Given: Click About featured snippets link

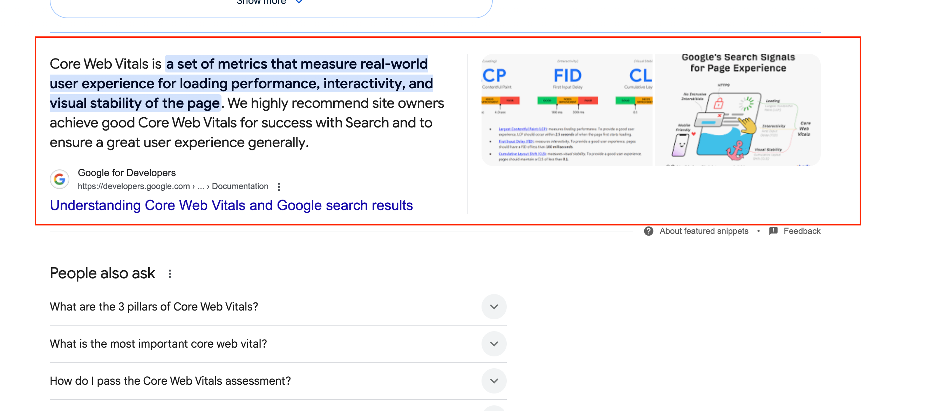Looking at the screenshot, I should pos(704,231).
